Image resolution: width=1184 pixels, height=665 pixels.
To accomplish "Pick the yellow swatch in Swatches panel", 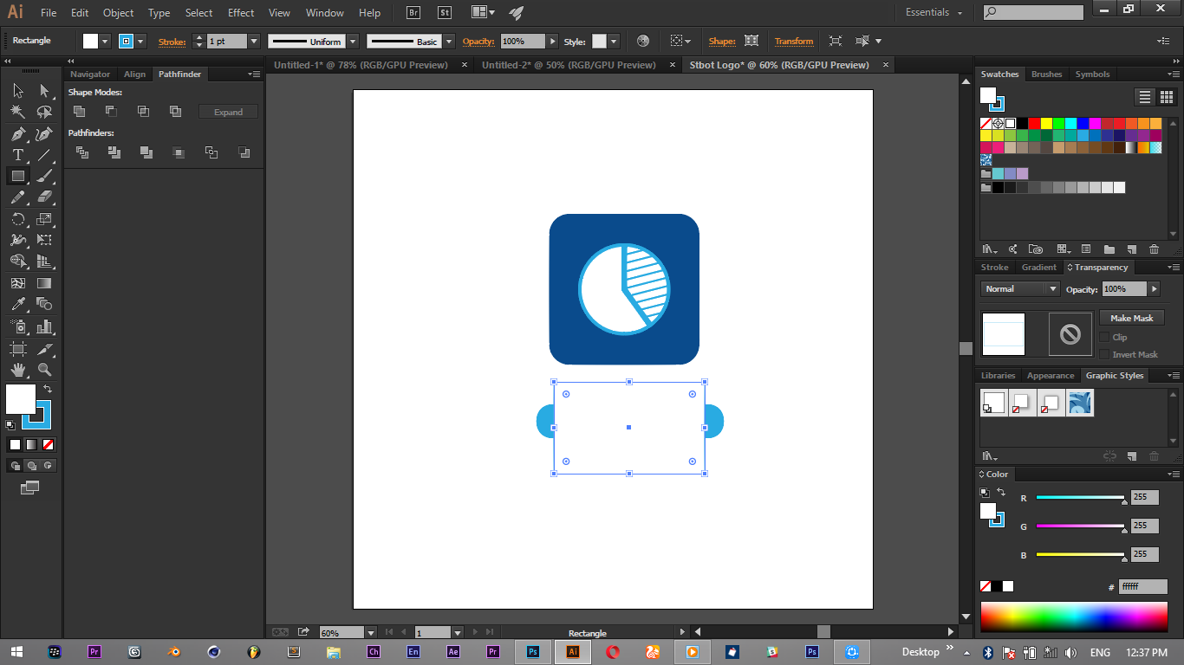I will tap(1046, 123).
